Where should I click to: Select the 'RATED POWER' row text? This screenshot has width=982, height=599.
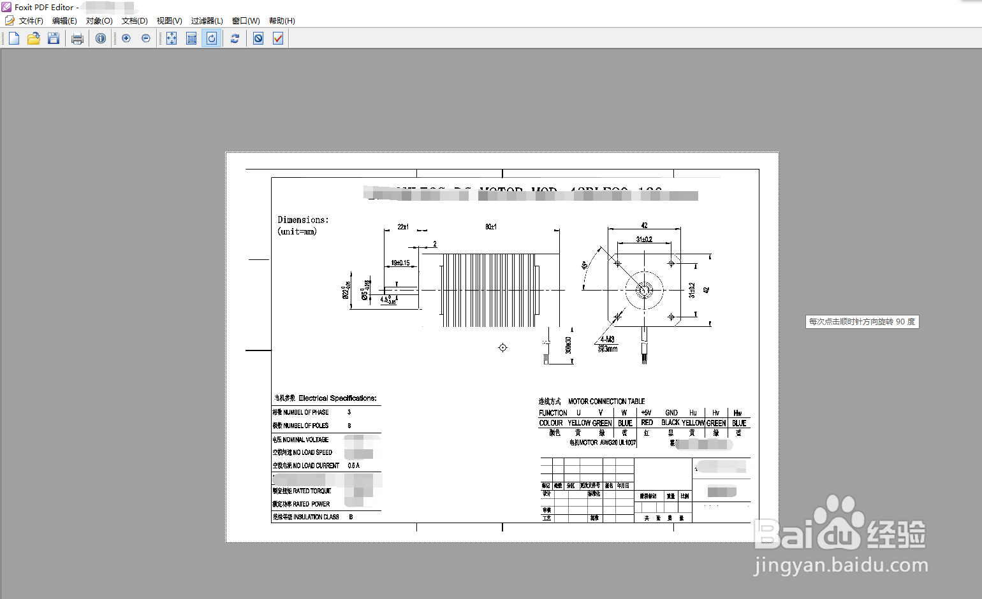tap(311, 504)
